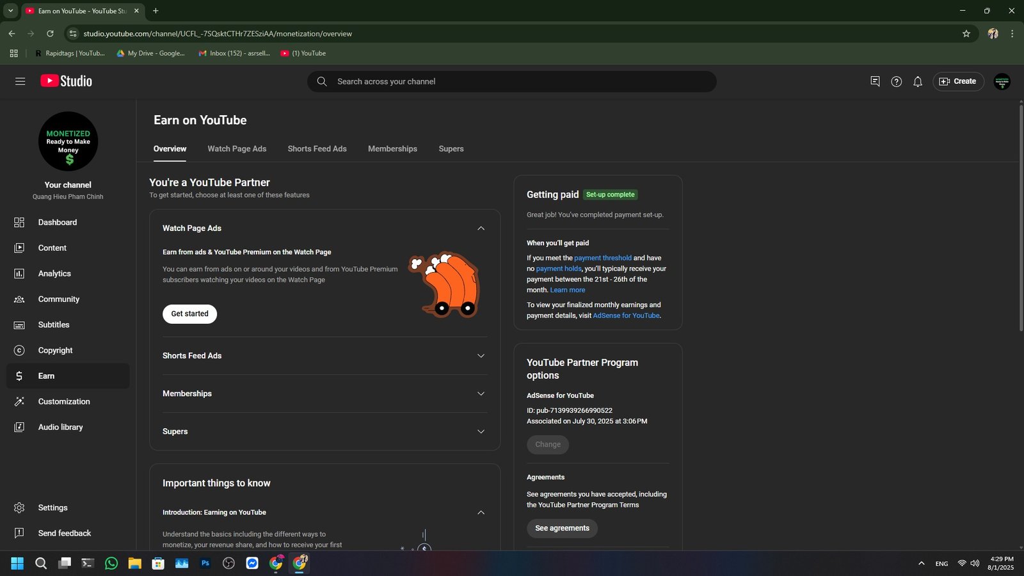Collapse the Watch Page Ads section
The height and width of the screenshot is (576, 1024).
coord(481,228)
